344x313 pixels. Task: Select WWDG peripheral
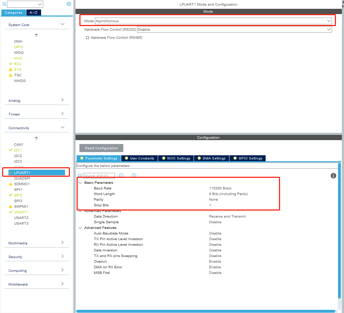click(x=20, y=81)
